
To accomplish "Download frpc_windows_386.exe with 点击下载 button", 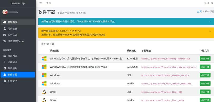I will pyautogui.click(x=205, y=75).
